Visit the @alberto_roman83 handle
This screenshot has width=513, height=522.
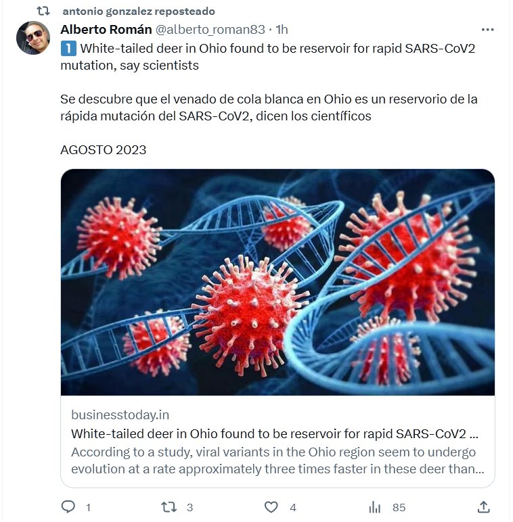(x=211, y=30)
